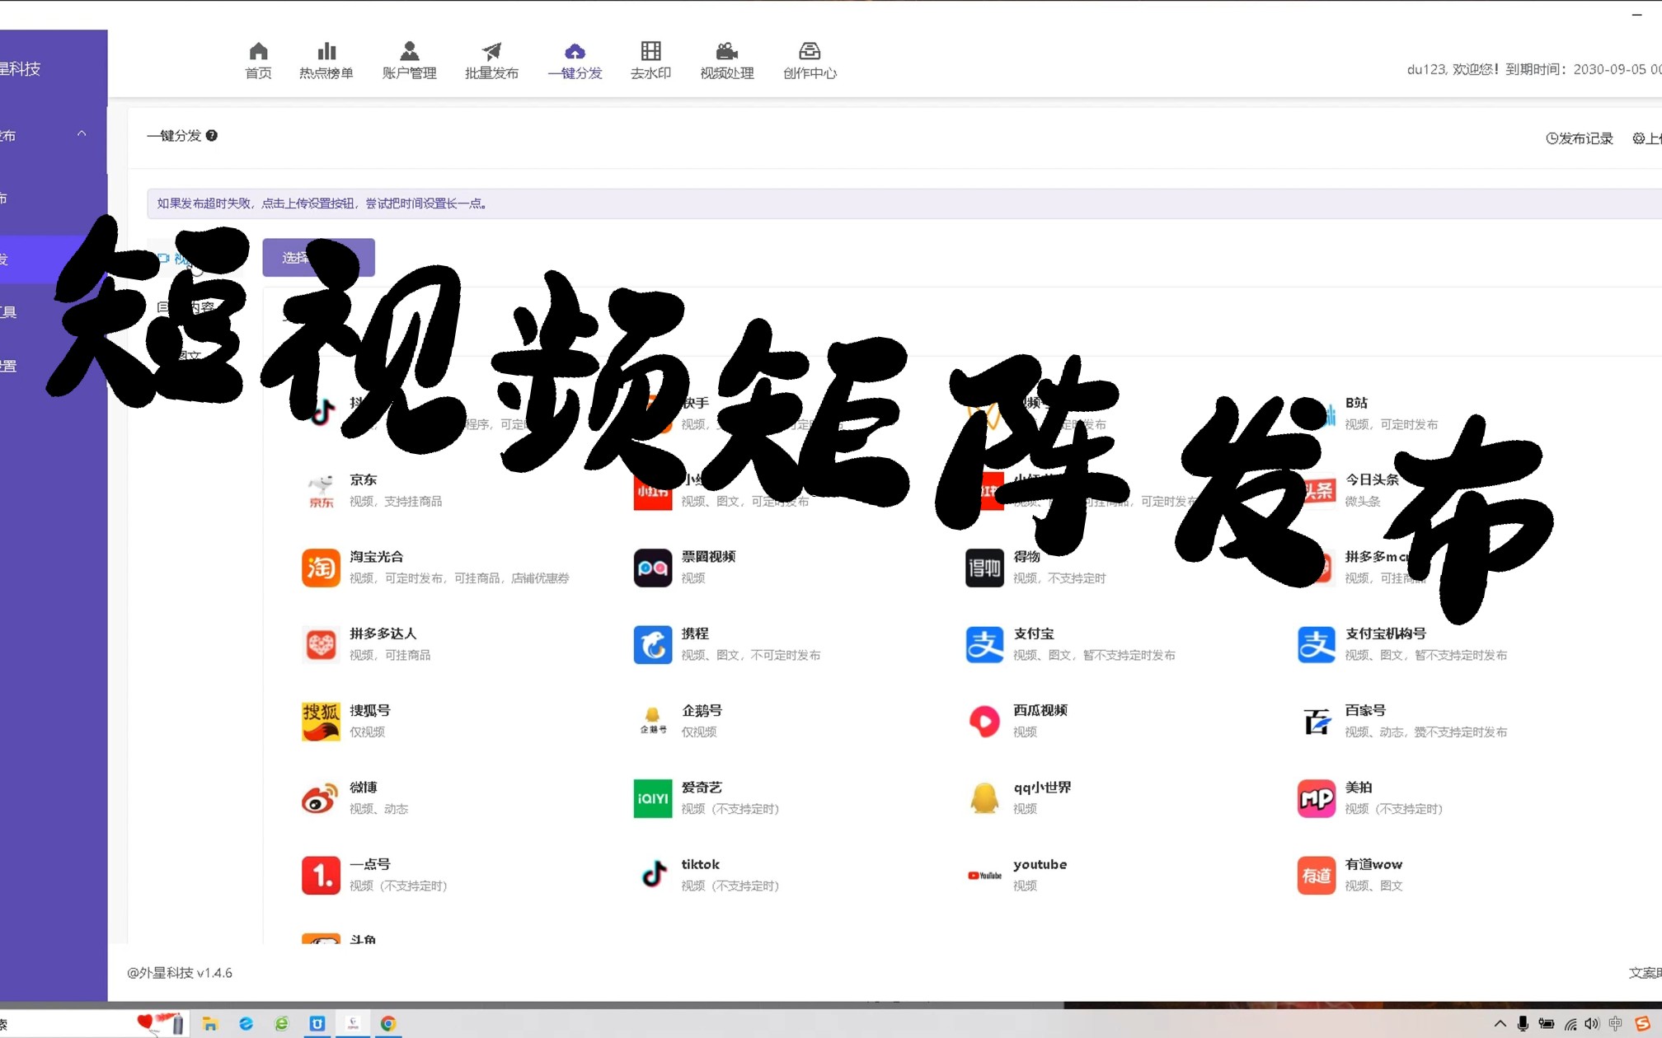This screenshot has height=1038, width=1662.
Task: Select the 搜狐号 platform icon
Action: click(321, 722)
